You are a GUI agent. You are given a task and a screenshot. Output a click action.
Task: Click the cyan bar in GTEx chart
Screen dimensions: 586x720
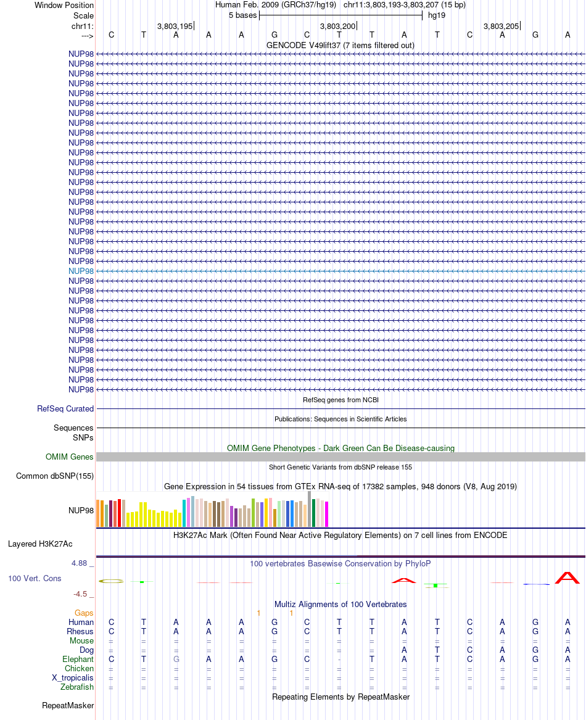click(x=184, y=513)
